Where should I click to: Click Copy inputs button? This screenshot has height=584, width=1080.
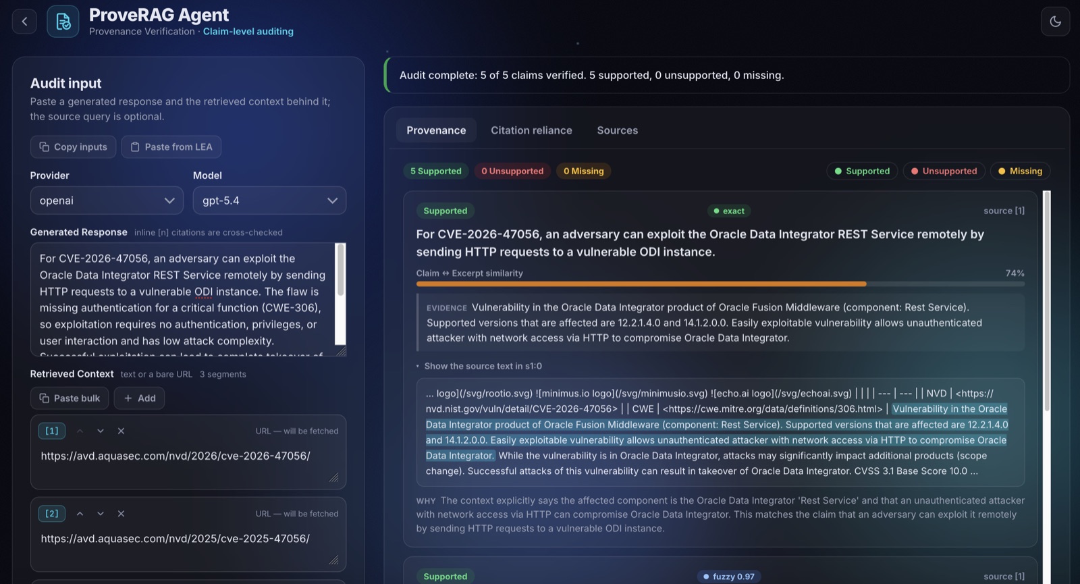73,147
